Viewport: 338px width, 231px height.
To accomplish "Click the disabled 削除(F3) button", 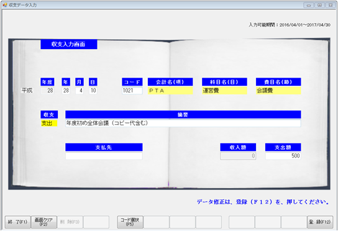I will 70,222.
